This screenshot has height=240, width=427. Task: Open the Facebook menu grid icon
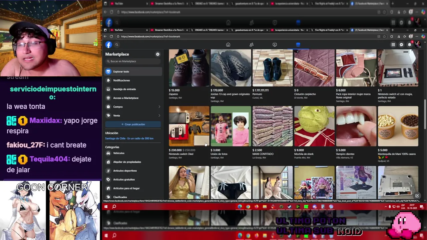[393, 45]
